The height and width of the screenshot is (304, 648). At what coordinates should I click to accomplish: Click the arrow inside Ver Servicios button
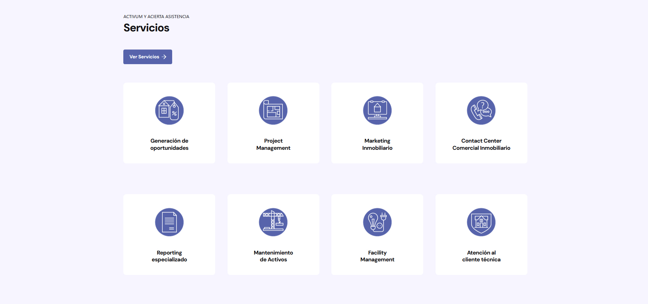(x=164, y=57)
